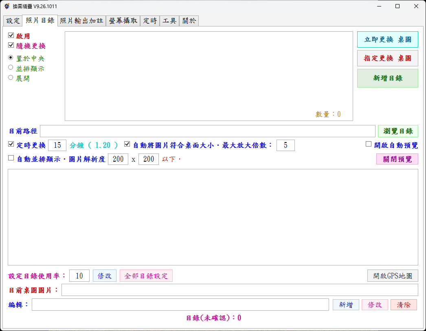Click the 最大放大倍數 field showing 5
Image resolution: width=426 pixels, height=331 pixels.
pyautogui.click(x=285, y=145)
